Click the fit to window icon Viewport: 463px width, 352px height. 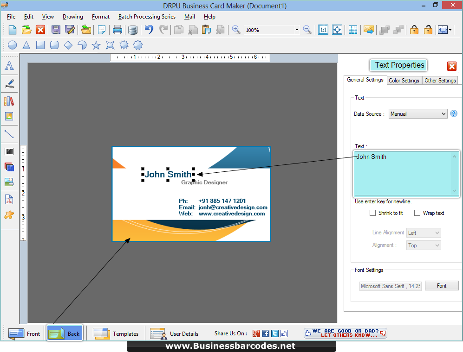pyautogui.click(x=337, y=30)
